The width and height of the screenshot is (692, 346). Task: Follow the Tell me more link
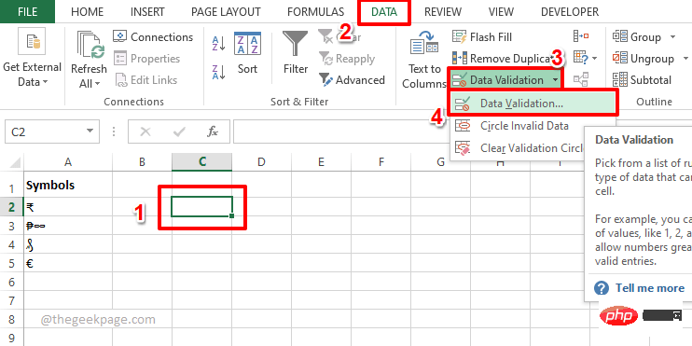[x=650, y=288]
